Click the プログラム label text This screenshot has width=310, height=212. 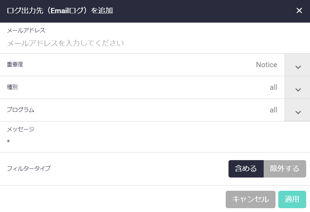(x=21, y=110)
